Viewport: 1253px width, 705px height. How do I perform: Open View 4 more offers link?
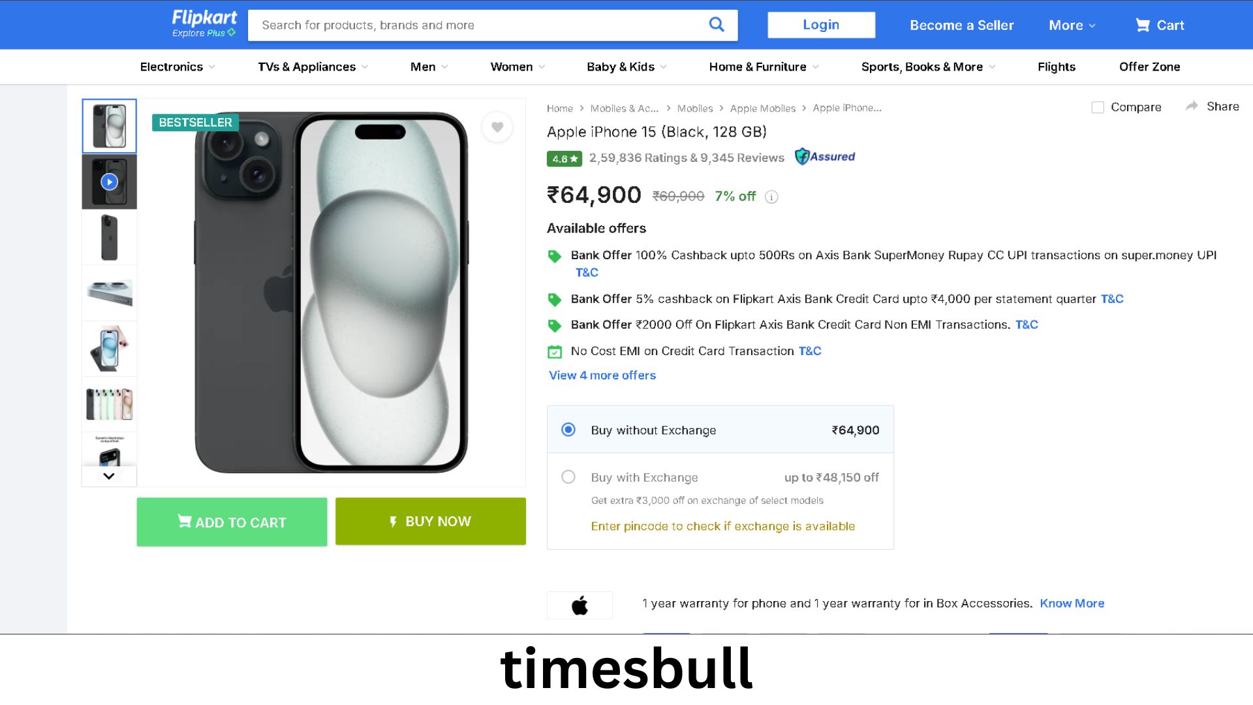pos(602,375)
